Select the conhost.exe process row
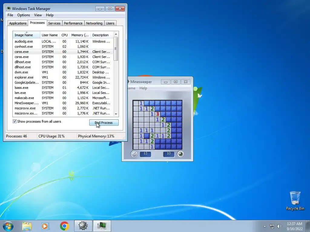310x232 pixels. tap(63, 47)
